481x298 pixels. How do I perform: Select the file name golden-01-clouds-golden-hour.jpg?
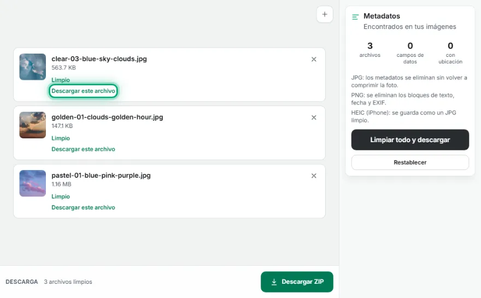click(107, 117)
